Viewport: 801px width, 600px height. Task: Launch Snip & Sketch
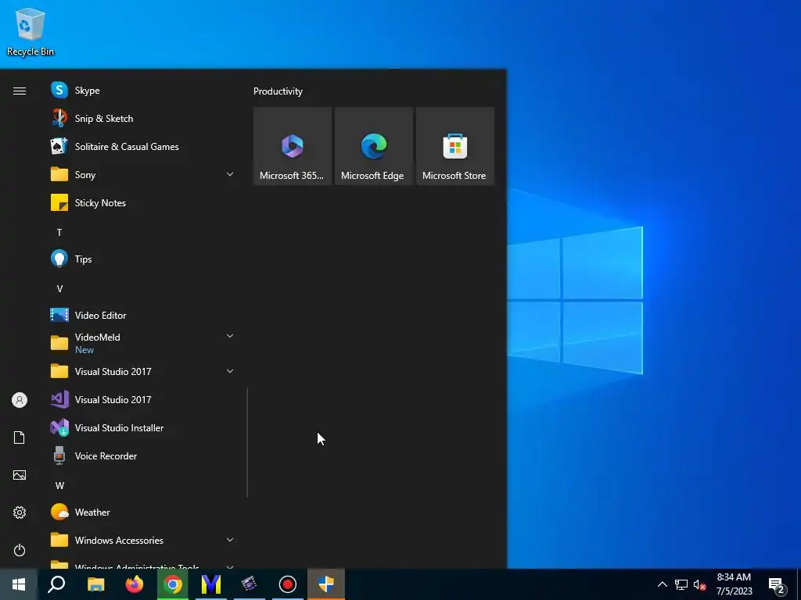tap(142, 119)
